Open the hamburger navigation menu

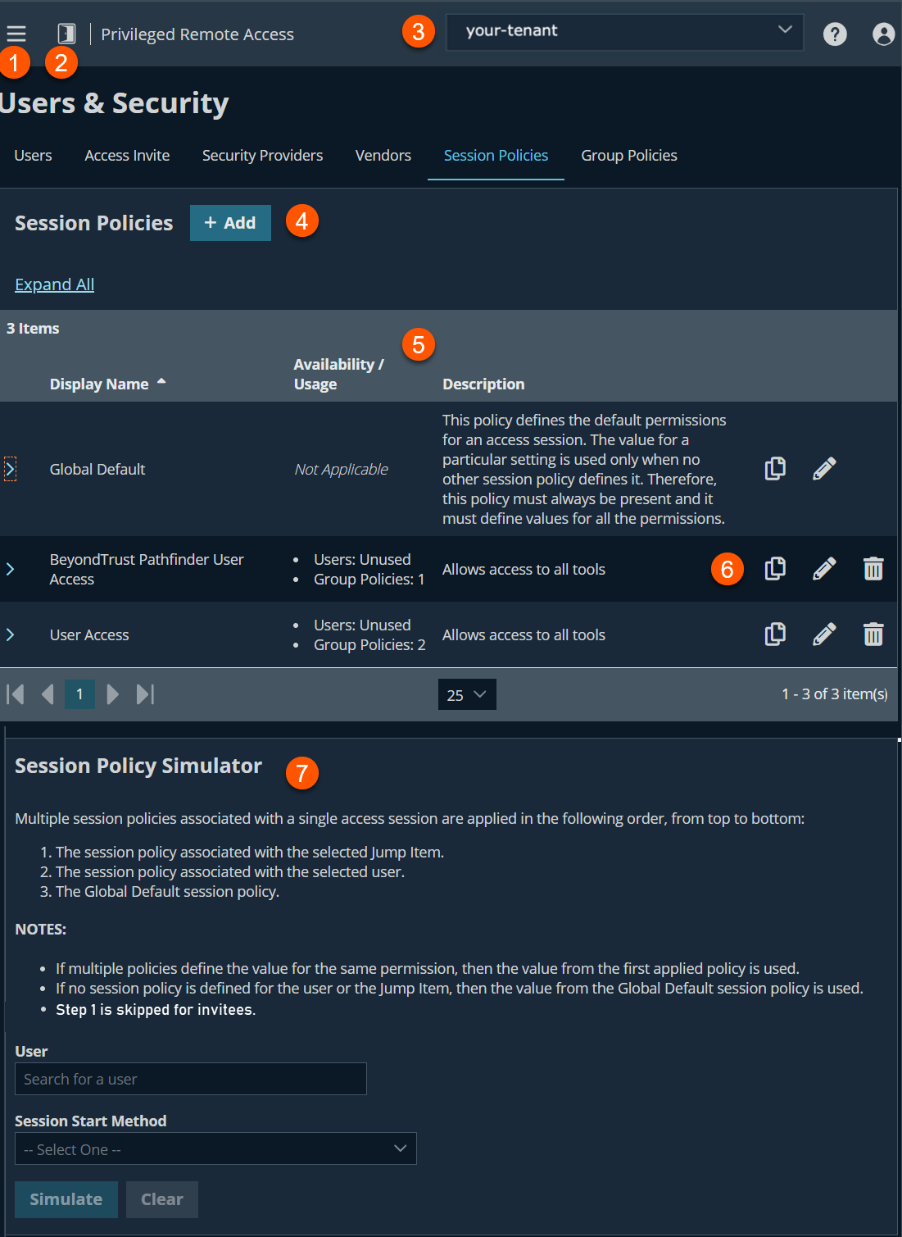[x=16, y=34]
